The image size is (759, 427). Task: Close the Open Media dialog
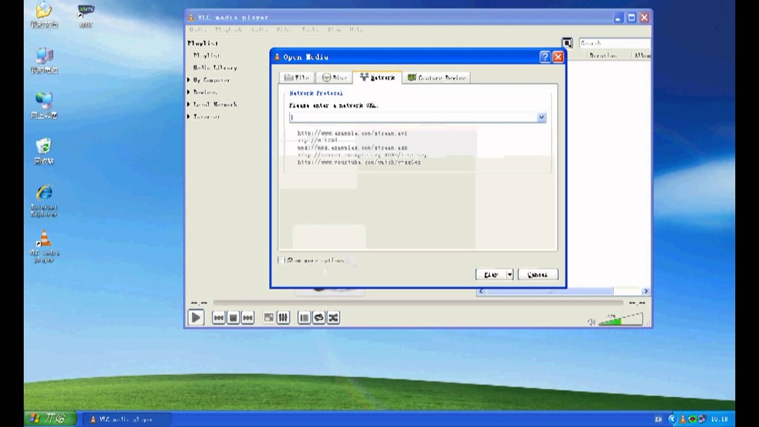point(558,57)
